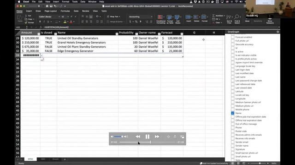Open the Name column filter dropdown
Screen dimensions: 295x165
tap(117, 34)
